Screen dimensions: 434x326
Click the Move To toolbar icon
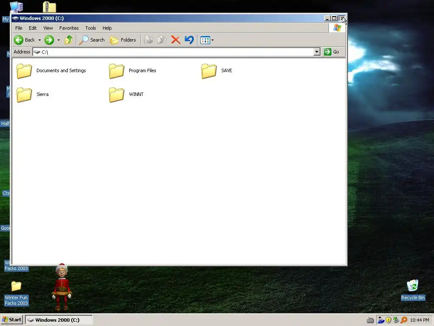(148, 40)
